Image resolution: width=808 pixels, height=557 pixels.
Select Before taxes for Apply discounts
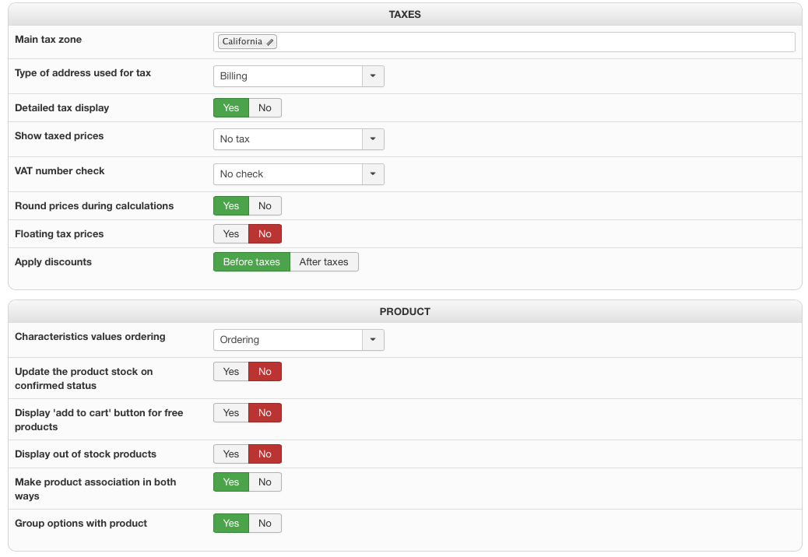coord(251,262)
